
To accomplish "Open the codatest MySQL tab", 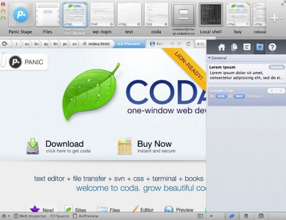I will coord(184,19).
